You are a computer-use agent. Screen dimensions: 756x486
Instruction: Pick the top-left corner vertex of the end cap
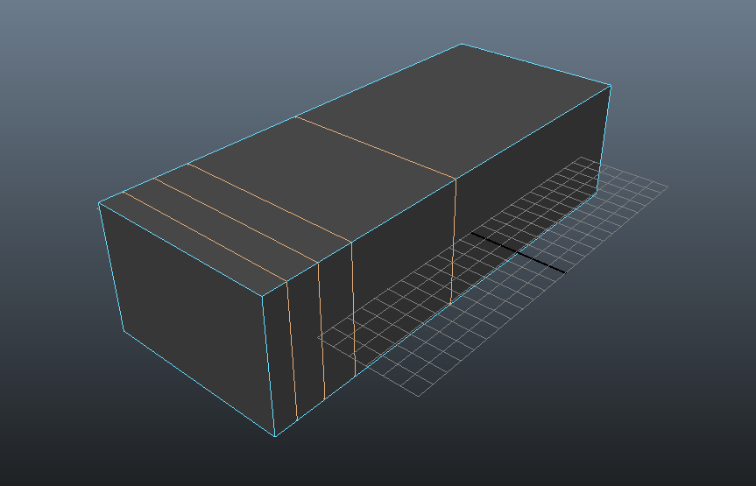(99, 205)
